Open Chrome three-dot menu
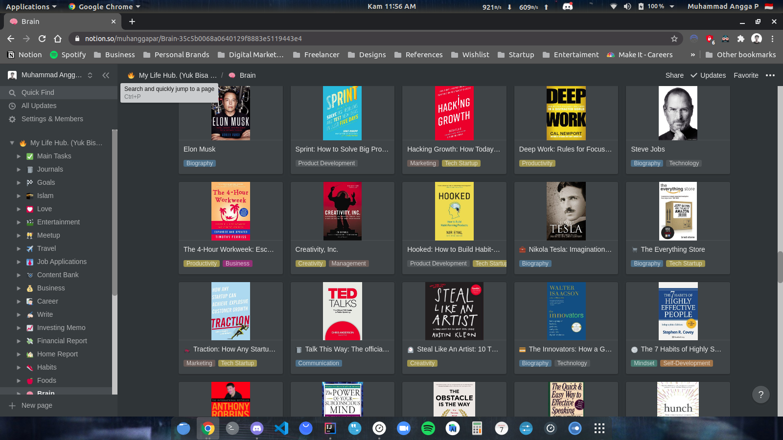This screenshot has width=783, height=440. tap(773, 39)
